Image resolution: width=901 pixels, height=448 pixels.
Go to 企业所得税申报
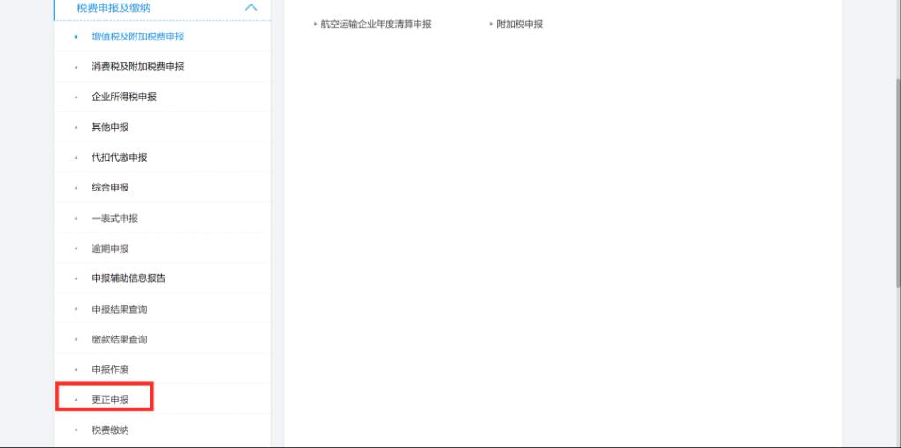124,97
